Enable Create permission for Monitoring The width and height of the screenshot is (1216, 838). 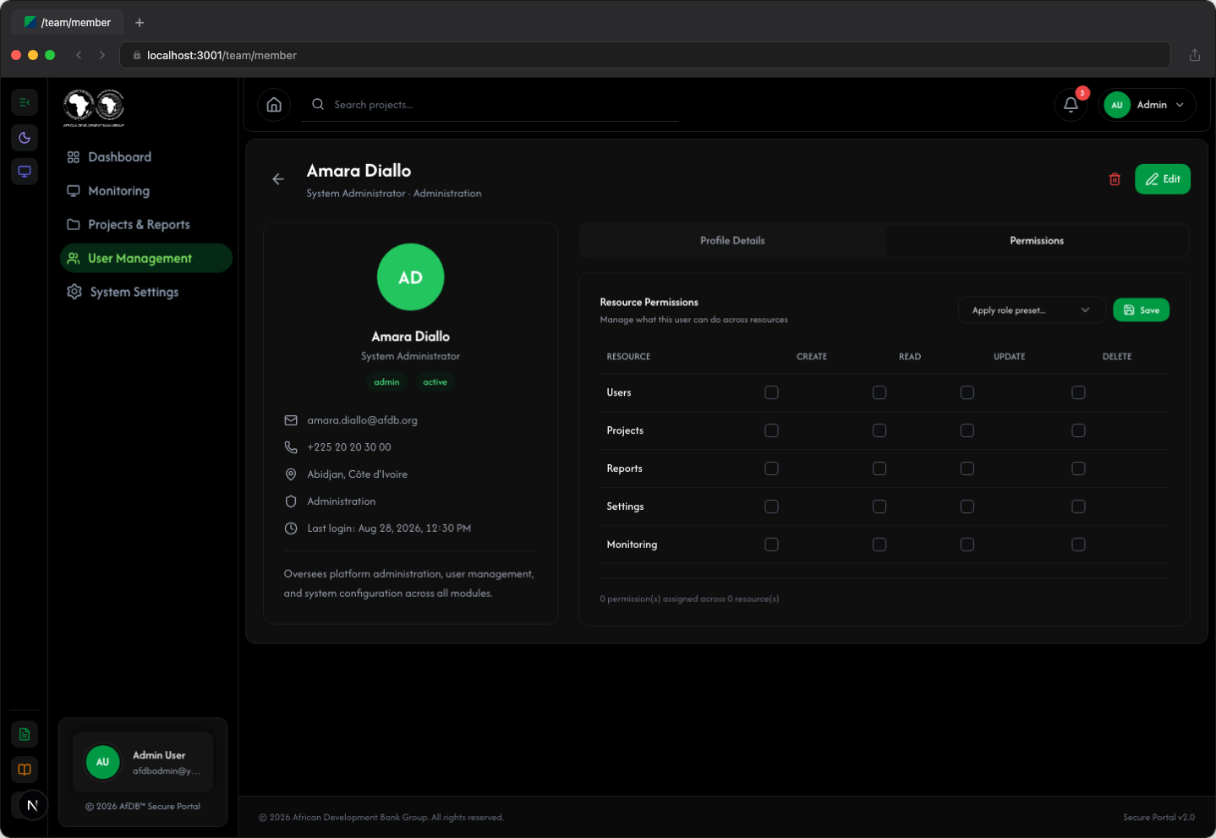[x=771, y=545]
